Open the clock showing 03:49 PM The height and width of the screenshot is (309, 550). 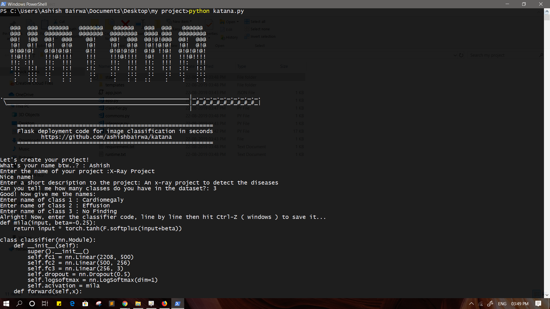520,304
